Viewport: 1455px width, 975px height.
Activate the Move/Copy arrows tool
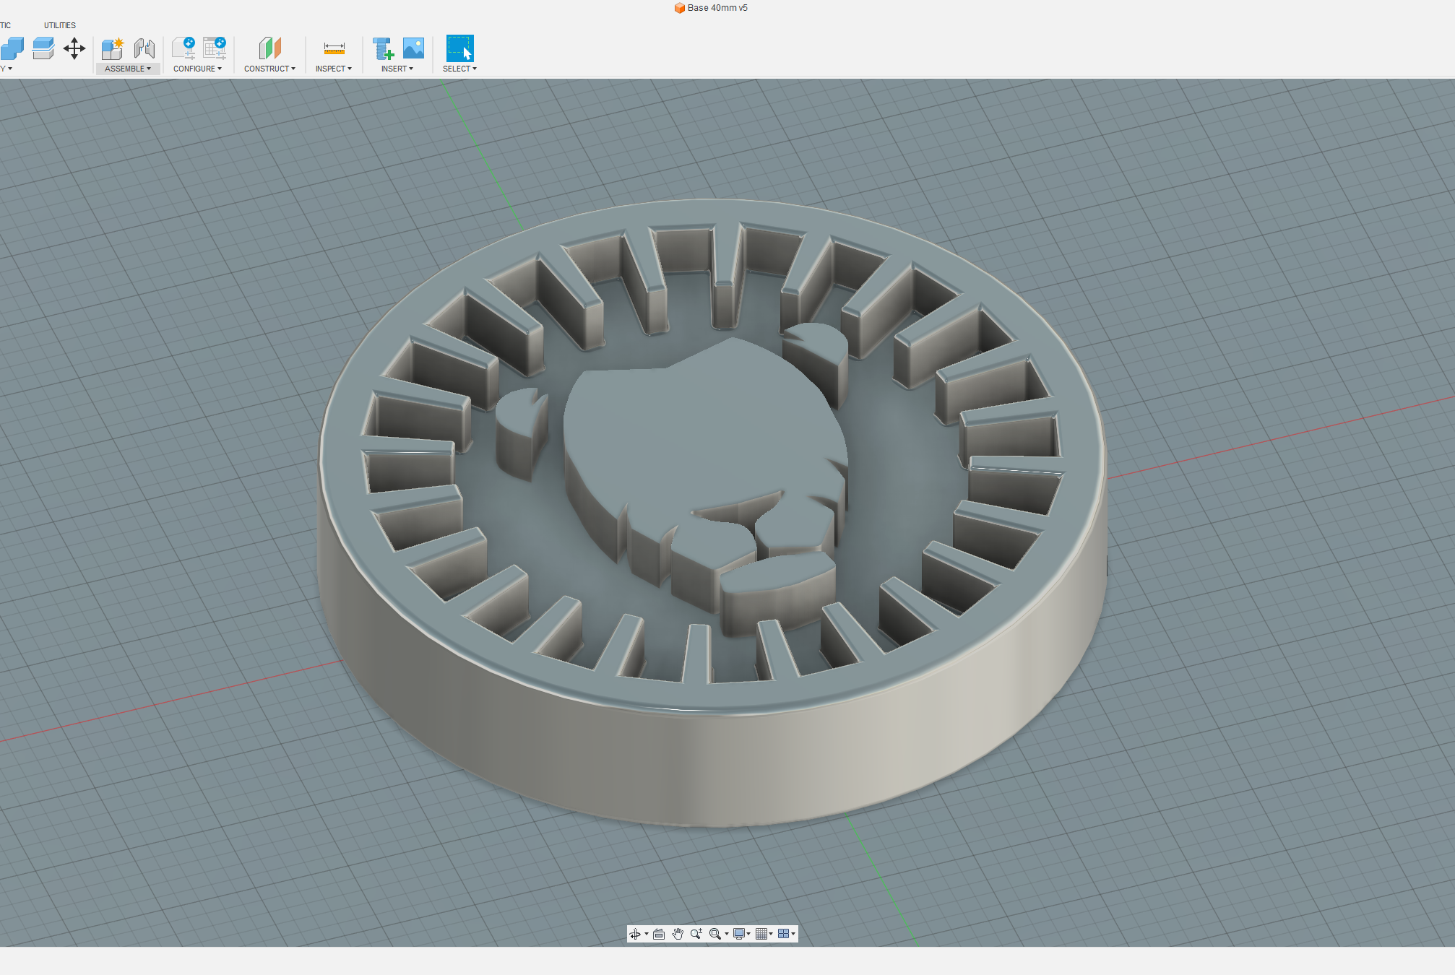(74, 48)
